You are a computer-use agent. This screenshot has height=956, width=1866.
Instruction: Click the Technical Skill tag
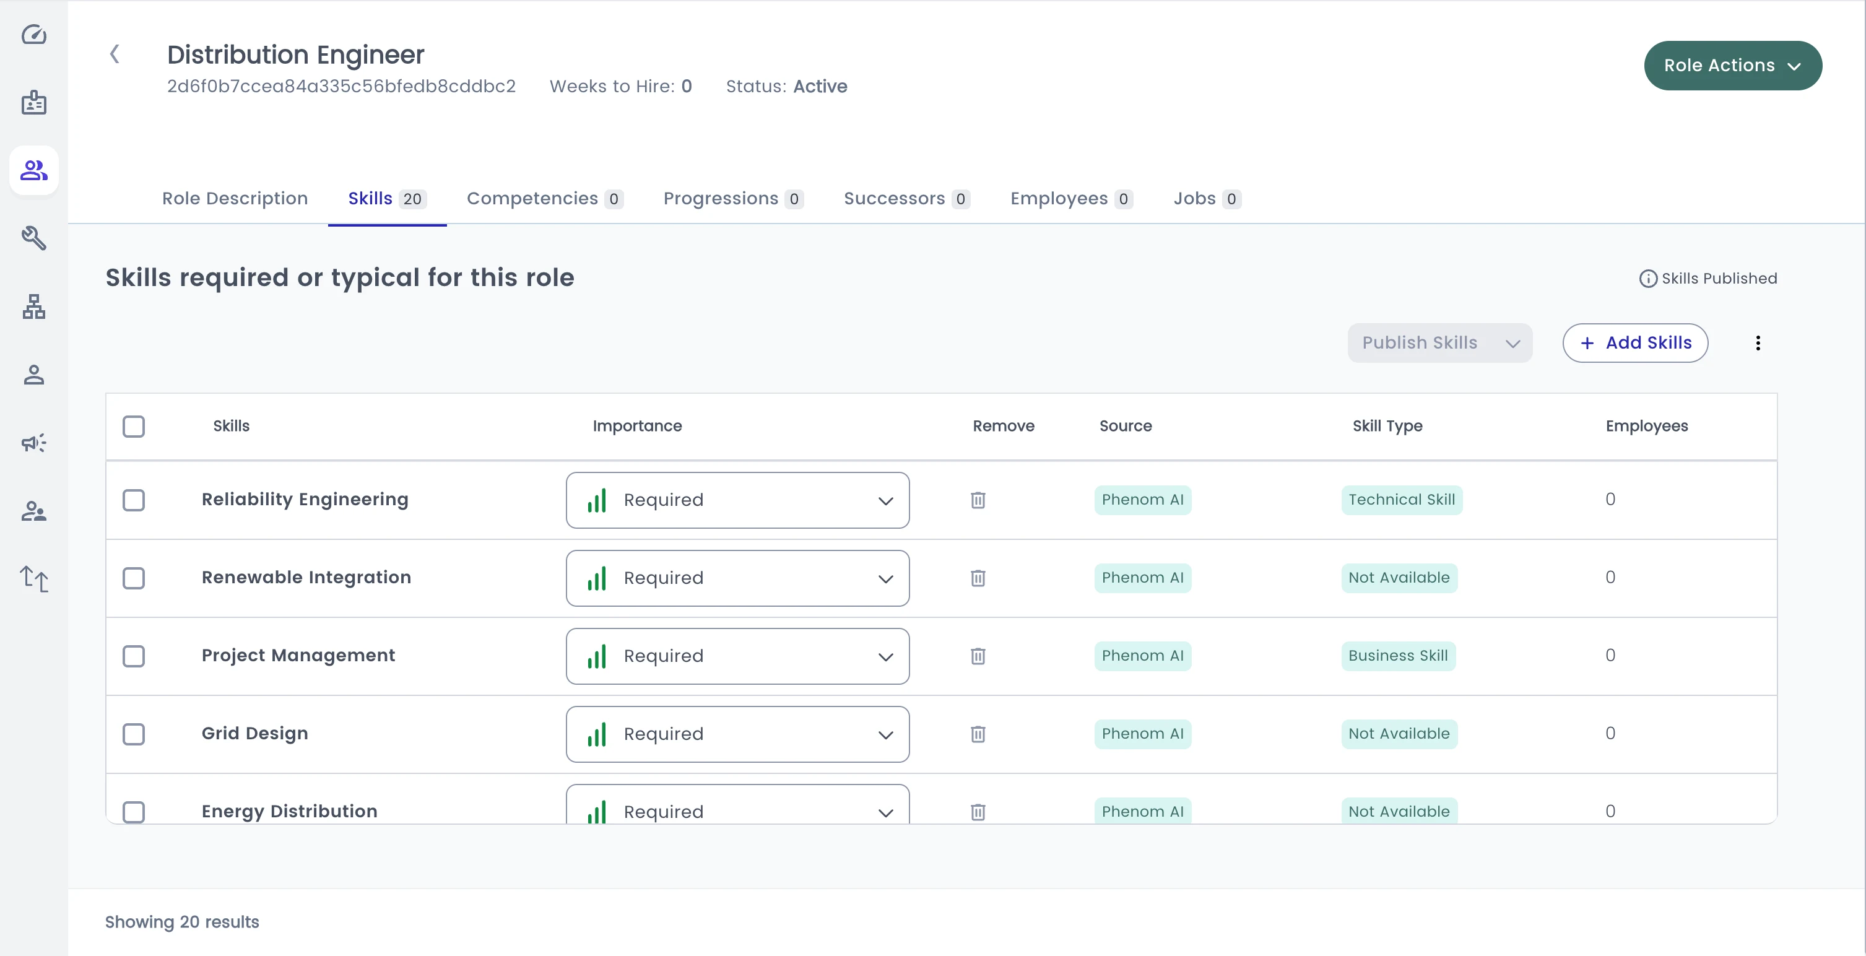[x=1401, y=500]
